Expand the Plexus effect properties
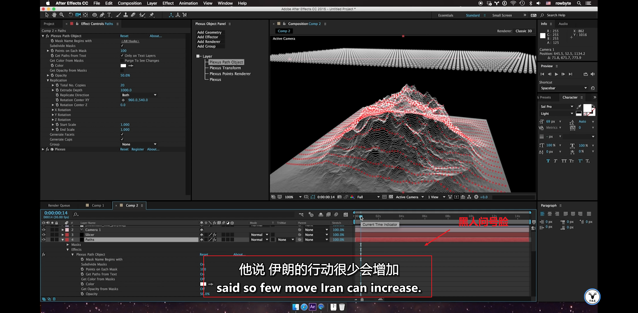This screenshot has width=638, height=313. 43,149
